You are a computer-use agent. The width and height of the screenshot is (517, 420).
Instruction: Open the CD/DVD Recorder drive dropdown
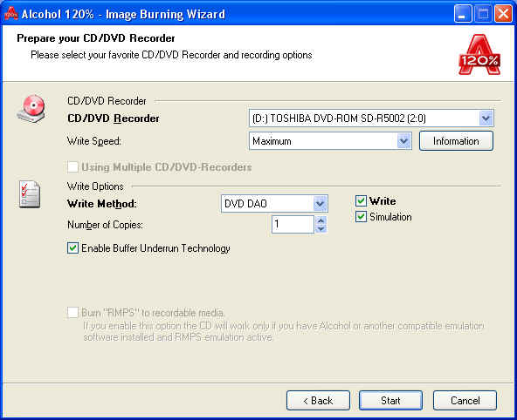point(486,119)
